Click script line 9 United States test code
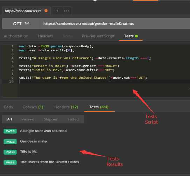190x176 pixels. click(x=83, y=78)
